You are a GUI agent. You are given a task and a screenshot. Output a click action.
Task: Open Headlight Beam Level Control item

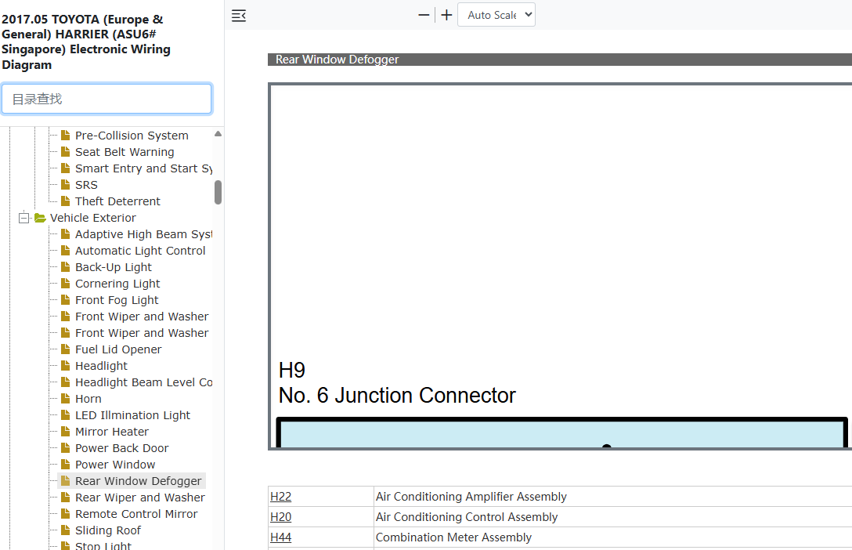coord(143,382)
